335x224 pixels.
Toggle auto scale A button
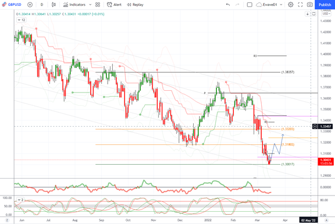[x=326, y=220]
